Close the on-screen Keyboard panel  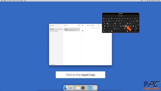103,13
